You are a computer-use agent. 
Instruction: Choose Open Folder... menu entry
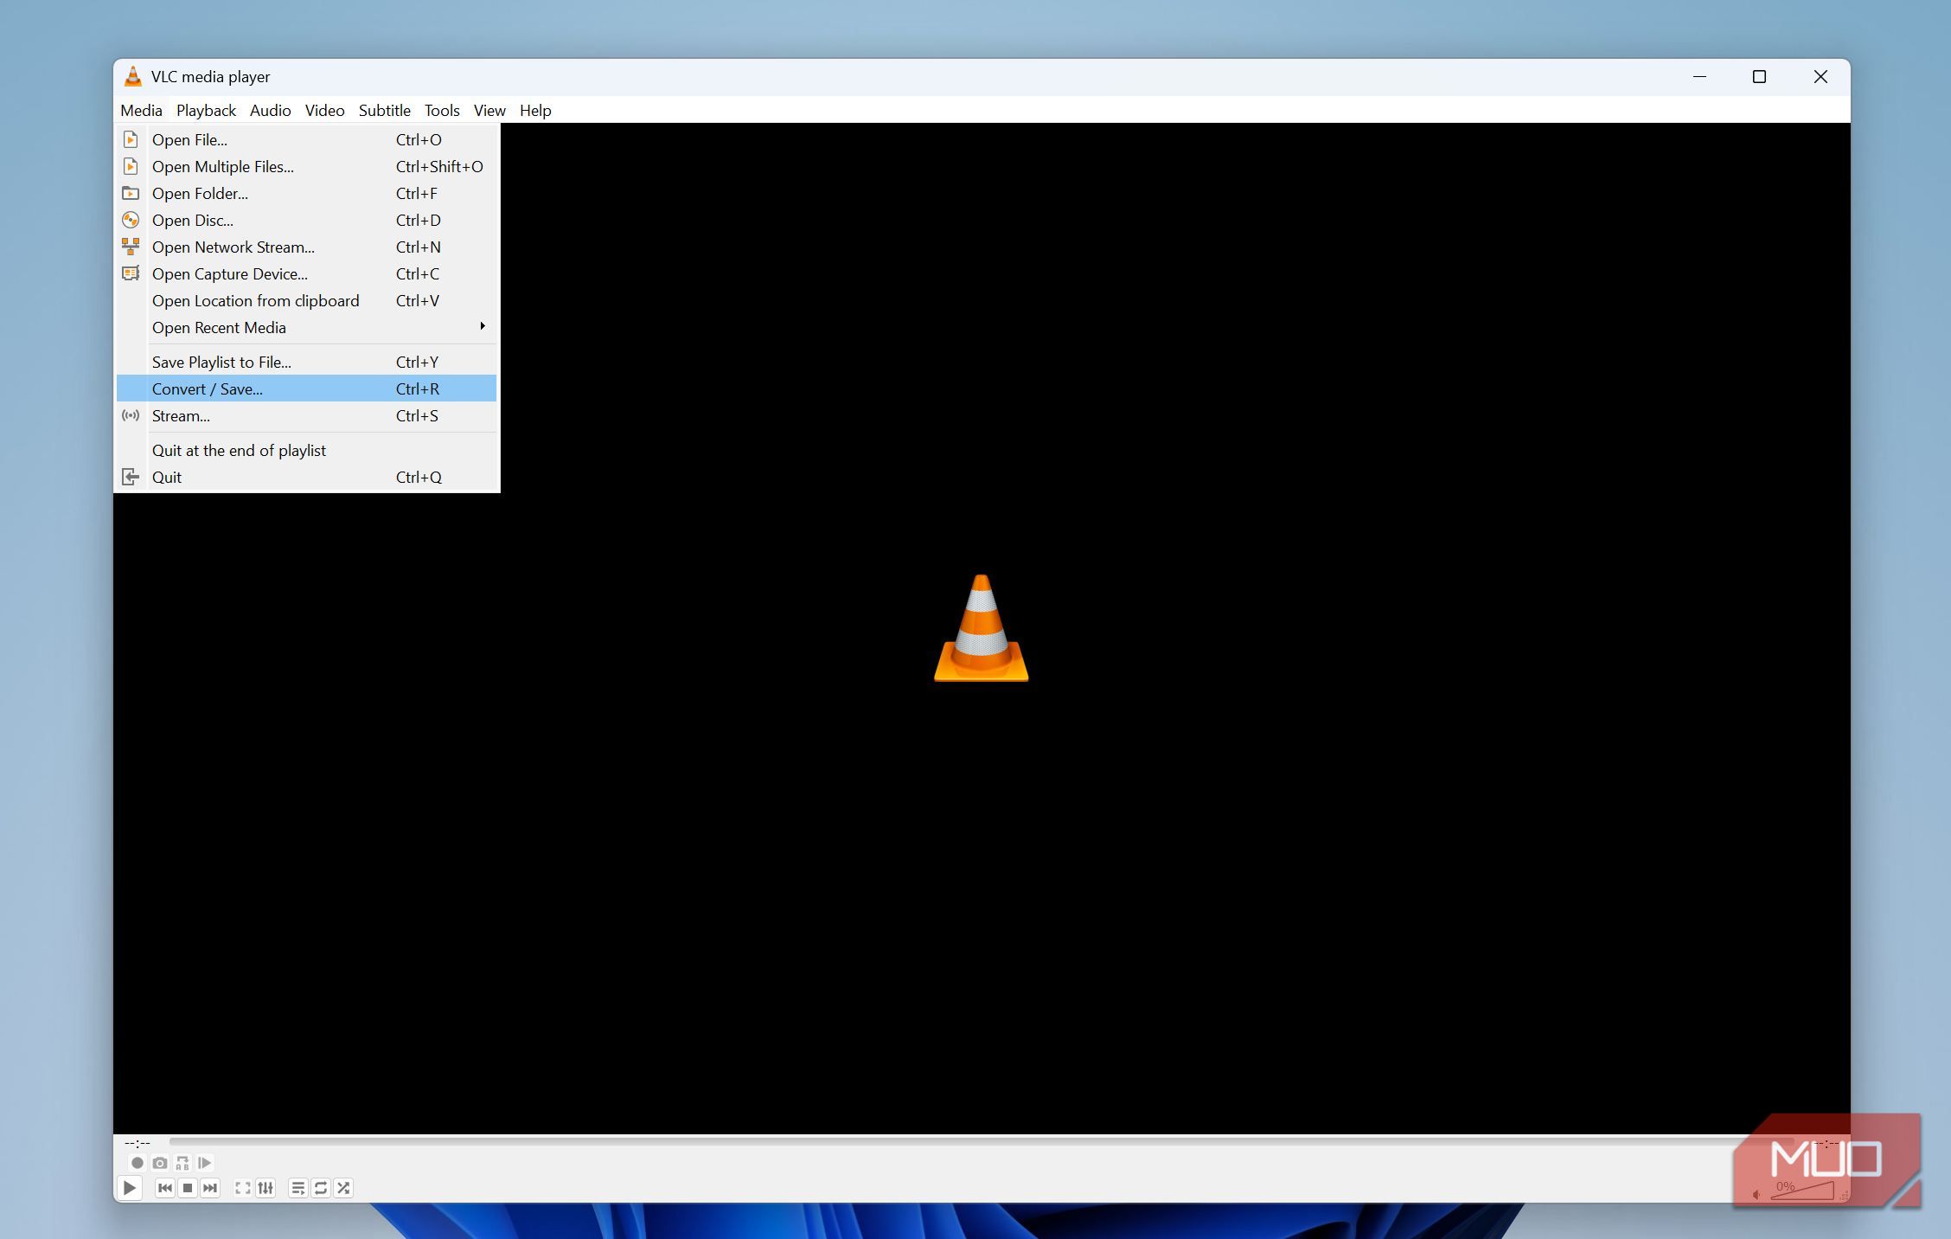(x=306, y=193)
